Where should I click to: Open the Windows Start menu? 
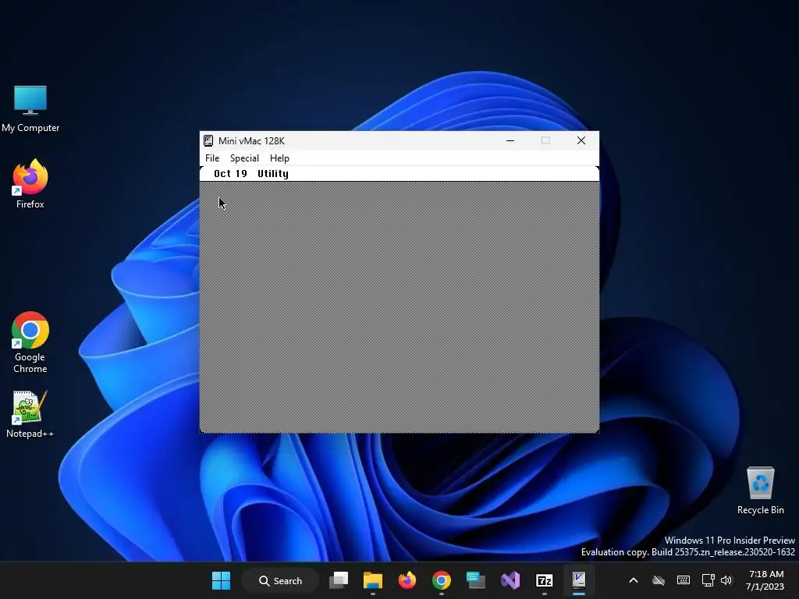coord(221,580)
